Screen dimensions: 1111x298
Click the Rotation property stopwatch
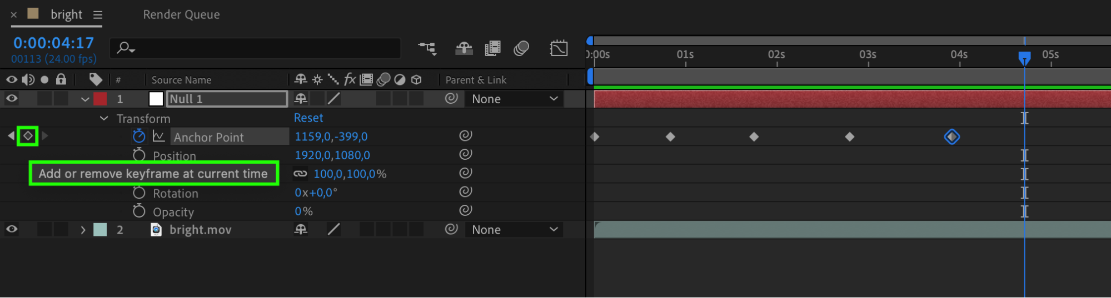[x=139, y=193]
